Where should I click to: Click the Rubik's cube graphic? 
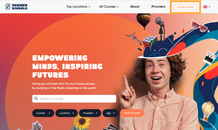coord(150,41)
